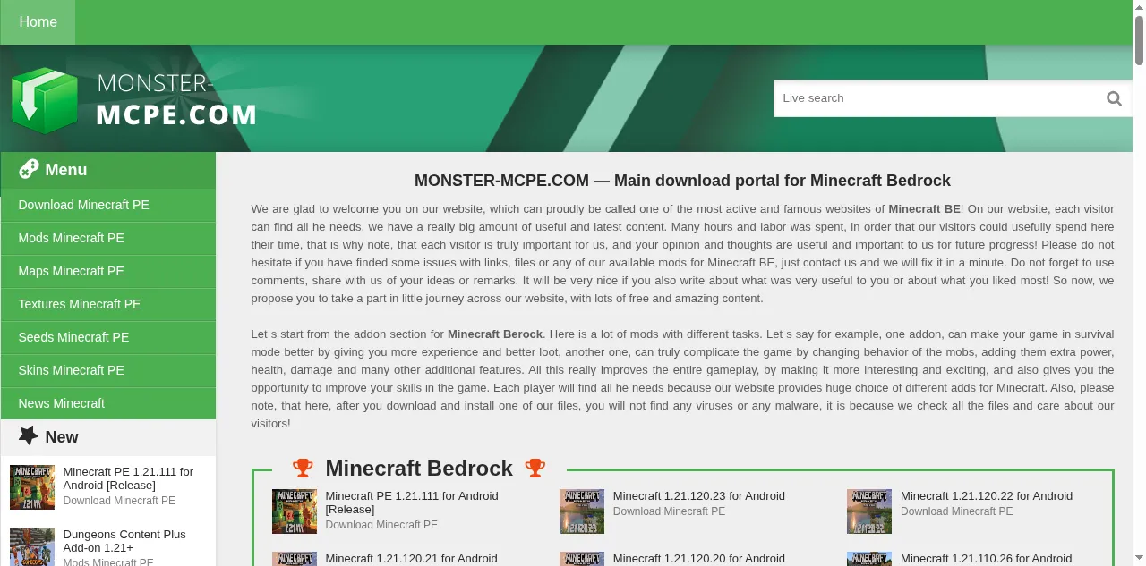The width and height of the screenshot is (1146, 566).
Task: Click Download Minecraft PE category under 1.21.120.23
Action: (x=670, y=511)
